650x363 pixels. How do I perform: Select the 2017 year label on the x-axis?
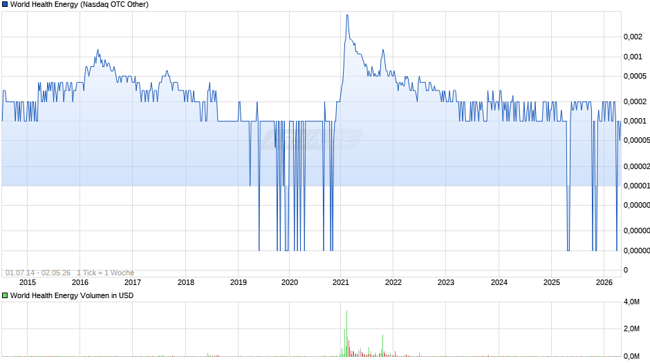tap(133, 282)
